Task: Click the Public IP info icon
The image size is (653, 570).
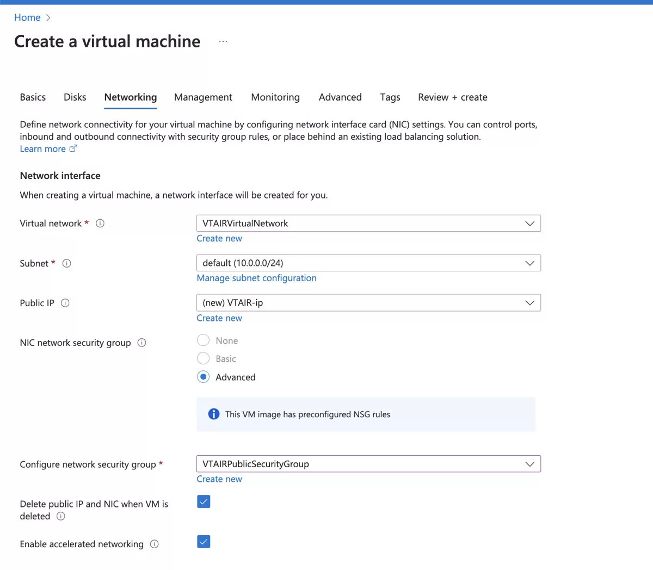Action: pos(65,303)
